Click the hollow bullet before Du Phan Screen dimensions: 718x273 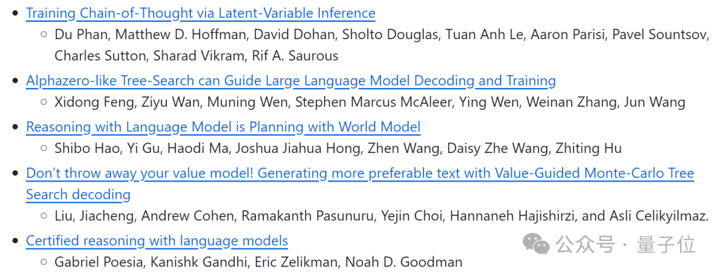click(x=44, y=34)
